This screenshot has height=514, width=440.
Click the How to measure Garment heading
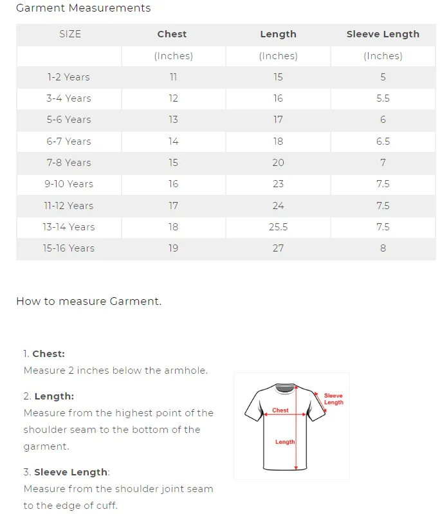[89, 301]
